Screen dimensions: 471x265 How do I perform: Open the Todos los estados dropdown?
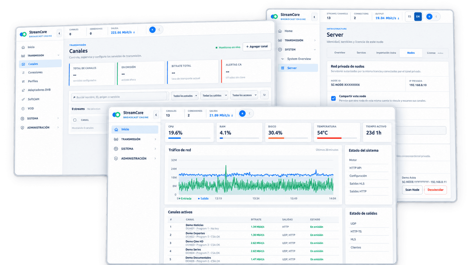185,96
